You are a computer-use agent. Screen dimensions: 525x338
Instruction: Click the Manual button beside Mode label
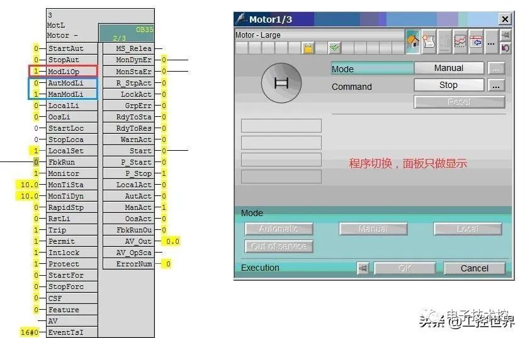tap(449, 68)
